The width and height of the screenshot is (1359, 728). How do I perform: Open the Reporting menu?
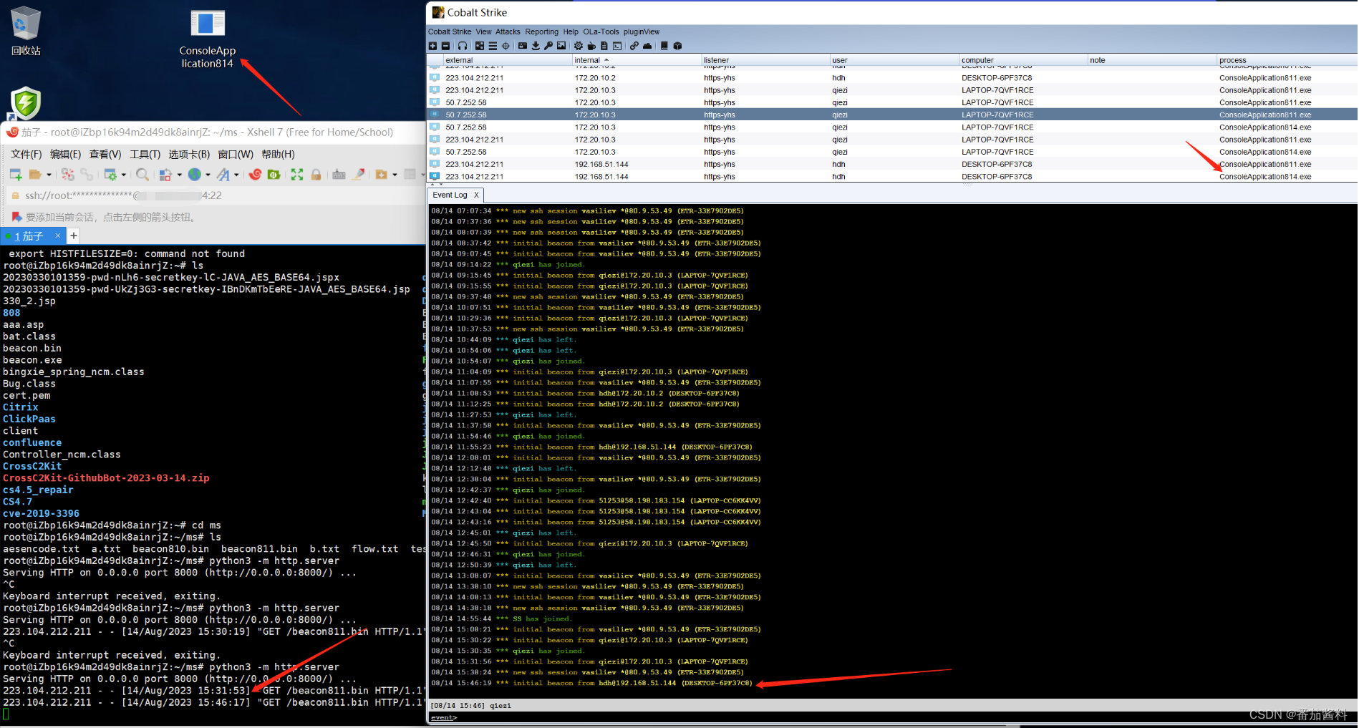[x=541, y=31]
